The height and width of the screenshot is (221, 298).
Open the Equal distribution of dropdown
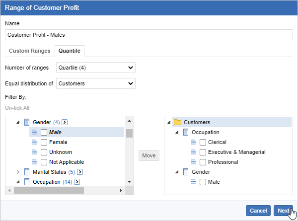coord(96,83)
